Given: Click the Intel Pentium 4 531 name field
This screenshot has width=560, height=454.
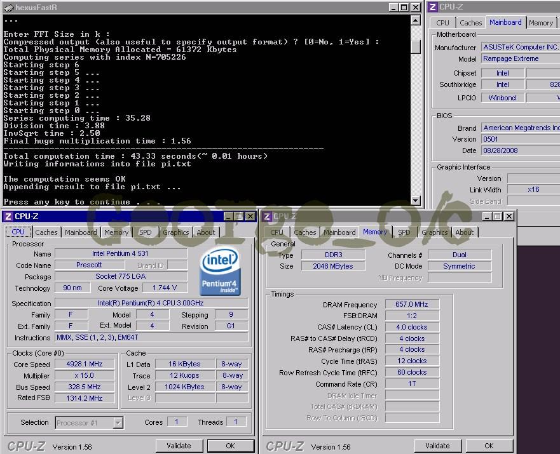Looking at the screenshot, I should tap(121, 253).
